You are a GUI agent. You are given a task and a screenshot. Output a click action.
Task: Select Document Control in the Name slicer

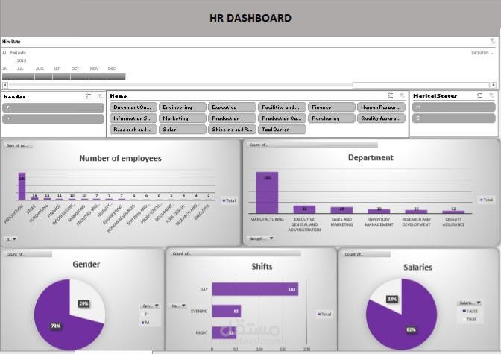click(133, 107)
